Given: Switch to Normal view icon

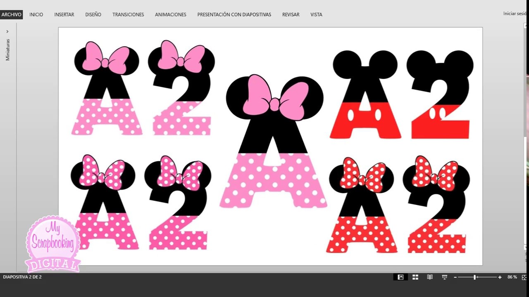Looking at the screenshot, I should pyautogui.click(x=400, y=277).
